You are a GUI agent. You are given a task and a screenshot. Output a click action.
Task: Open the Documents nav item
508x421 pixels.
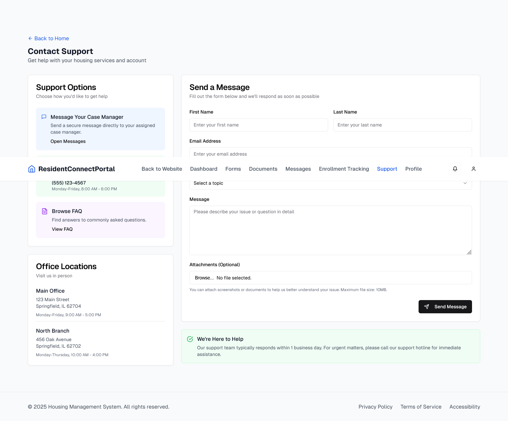coord(263,169)
